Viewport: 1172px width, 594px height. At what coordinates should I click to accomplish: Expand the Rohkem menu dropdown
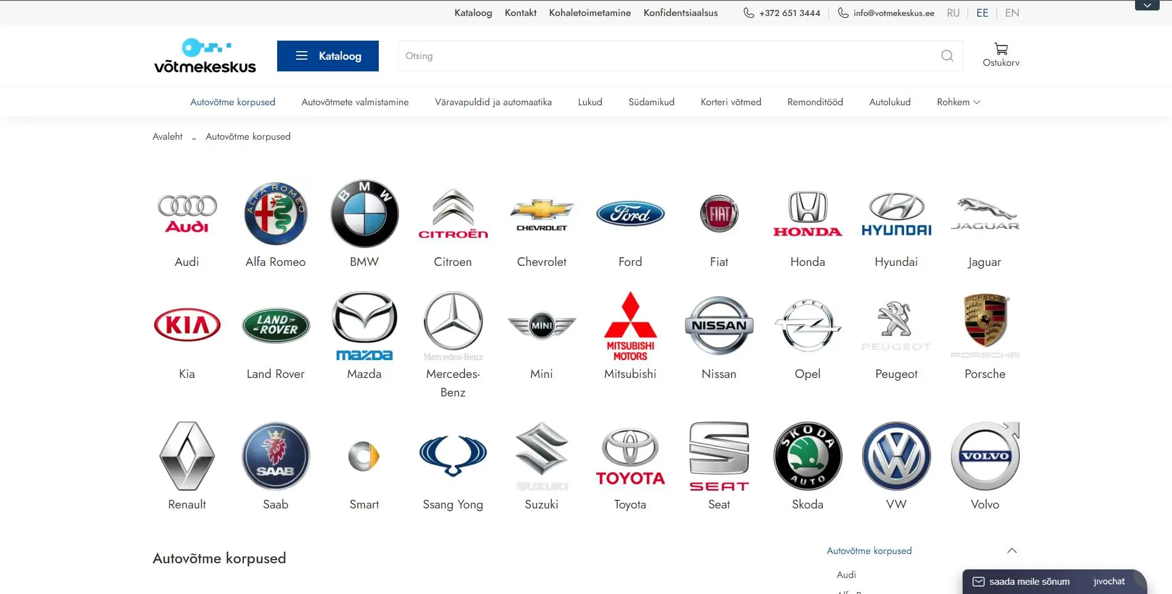958,102
